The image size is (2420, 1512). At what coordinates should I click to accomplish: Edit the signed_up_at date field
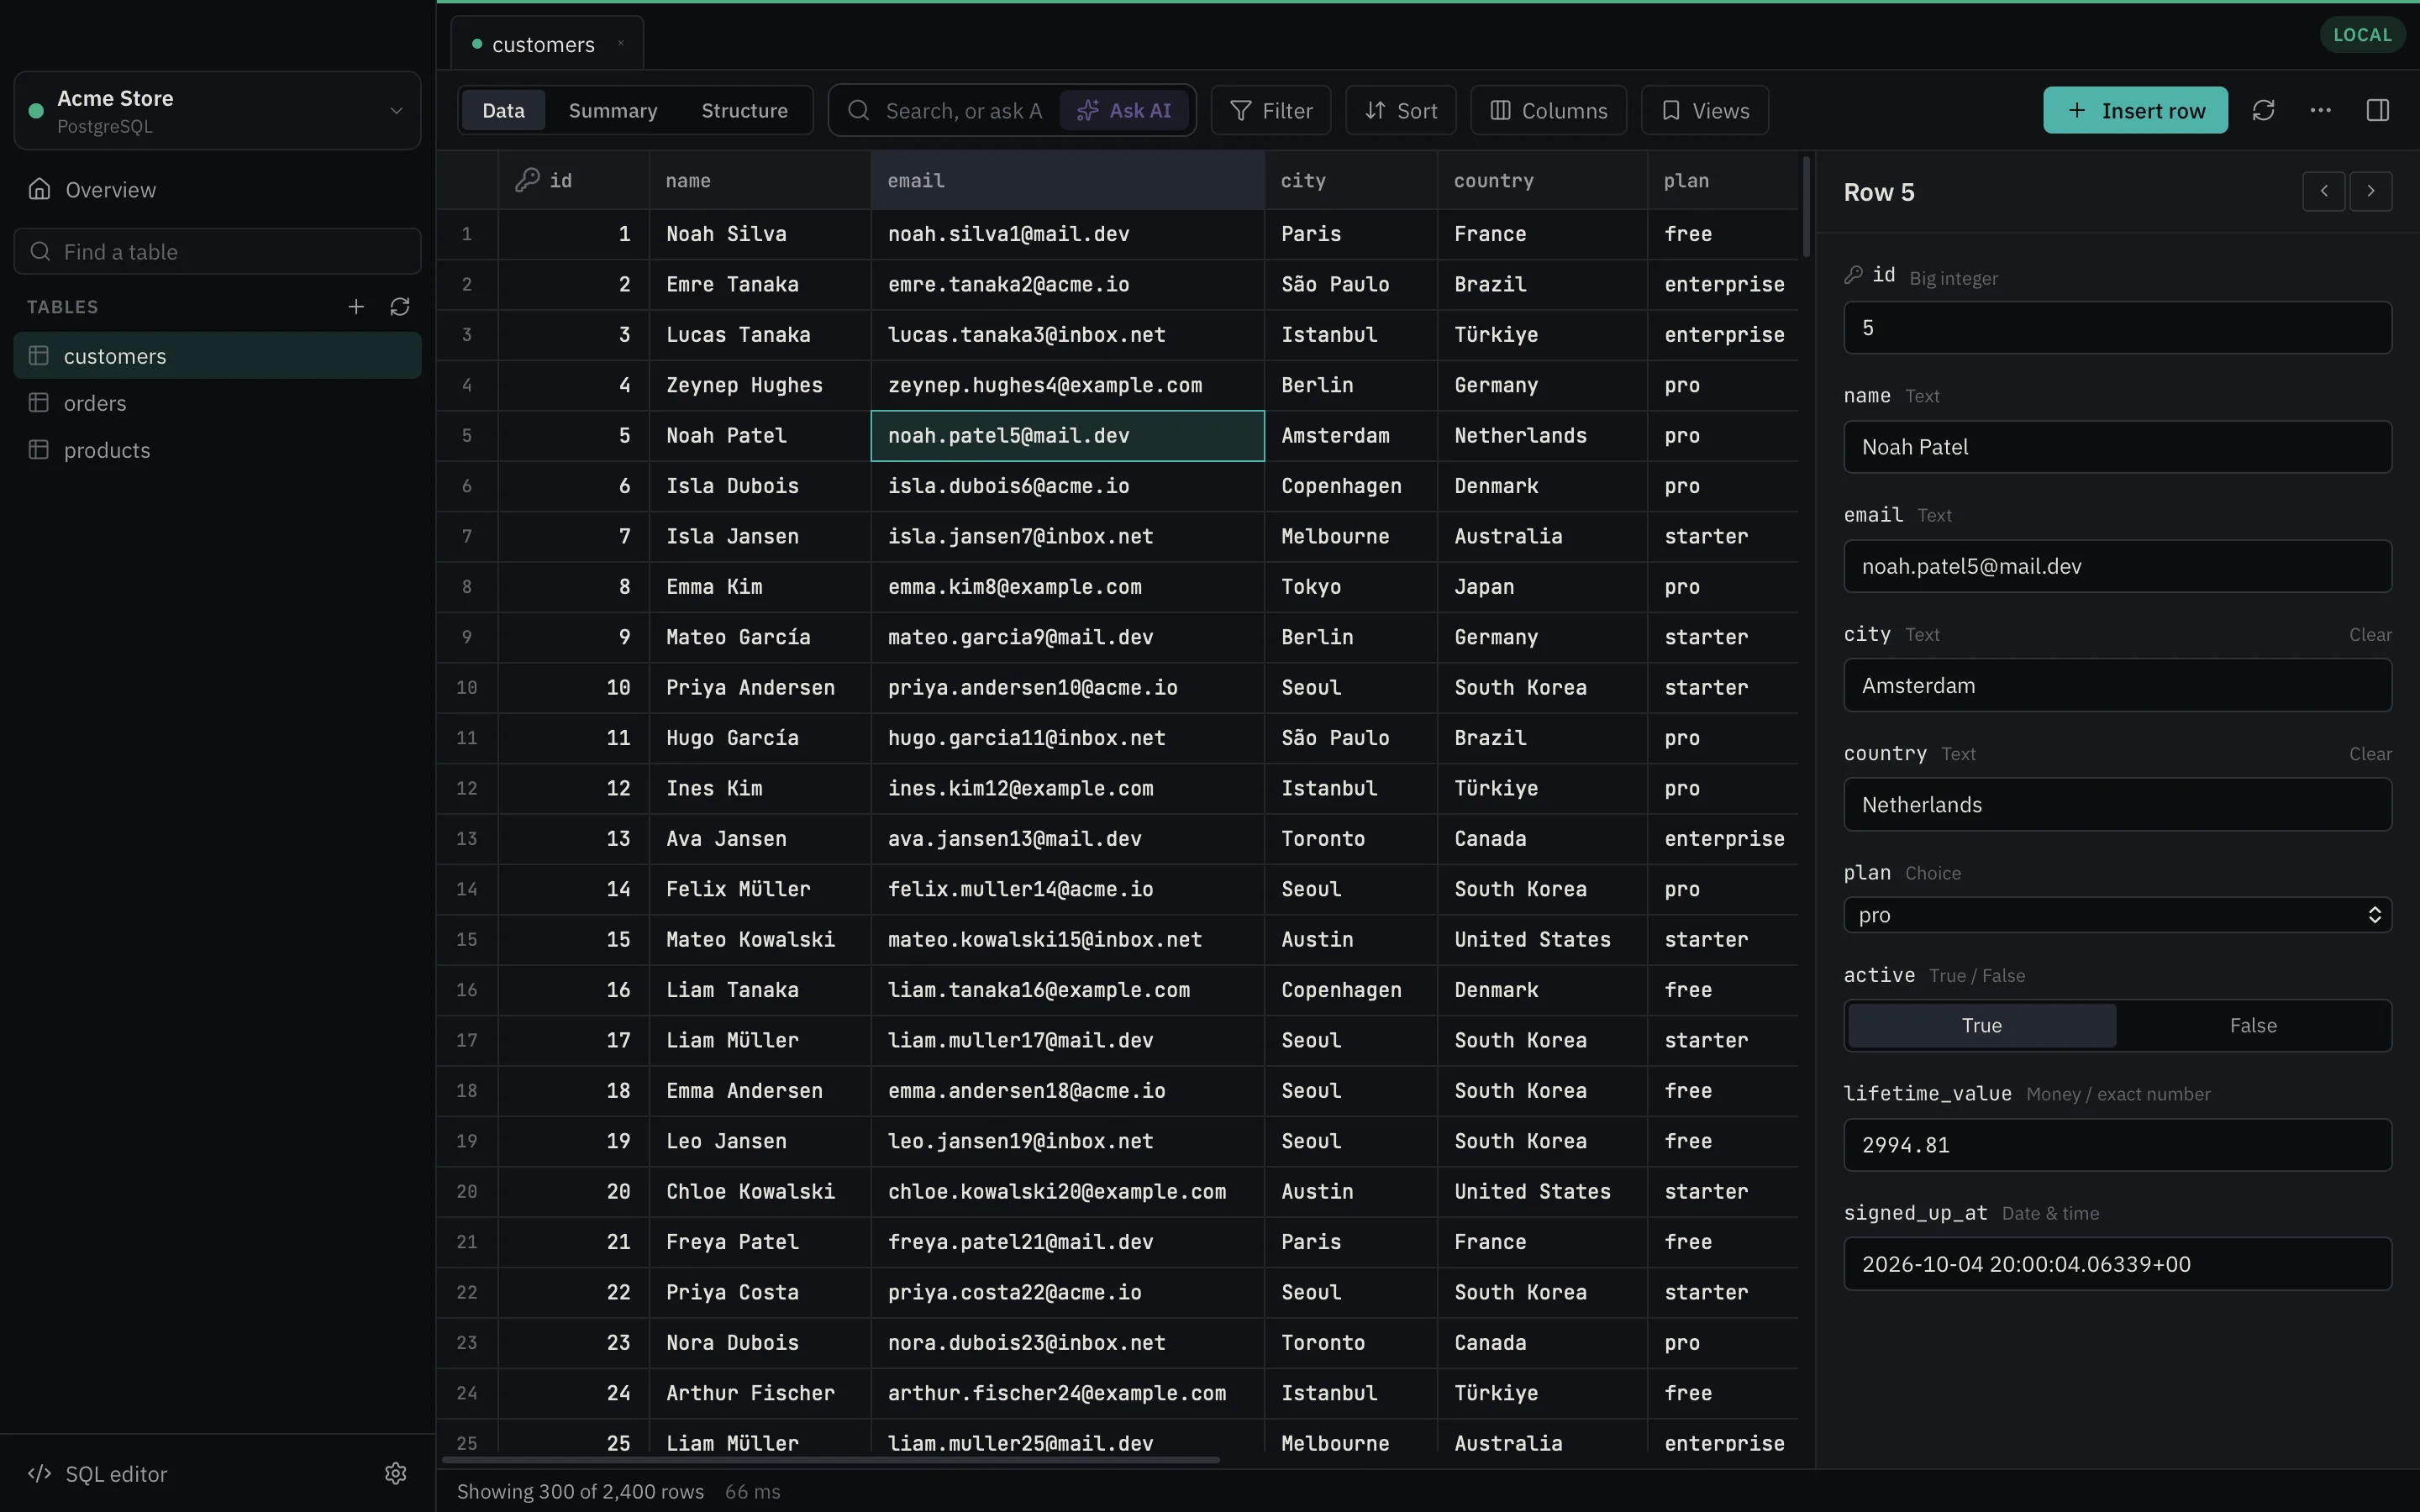2118,1264
